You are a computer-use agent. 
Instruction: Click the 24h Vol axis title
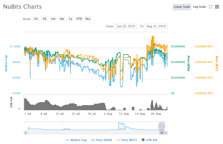click(x=11, y=102)
